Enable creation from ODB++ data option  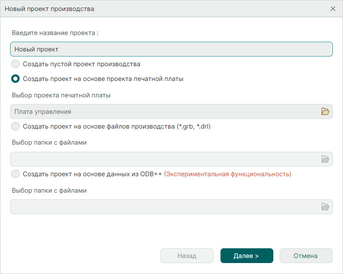click(x=15, y=174)
